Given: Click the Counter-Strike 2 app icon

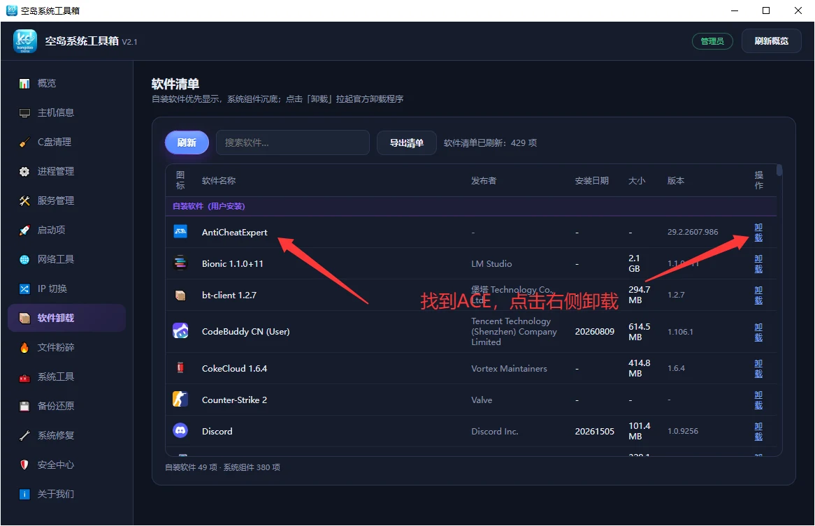Looking at the screenshot, I should pyautogui.click(x=180, y=400).
